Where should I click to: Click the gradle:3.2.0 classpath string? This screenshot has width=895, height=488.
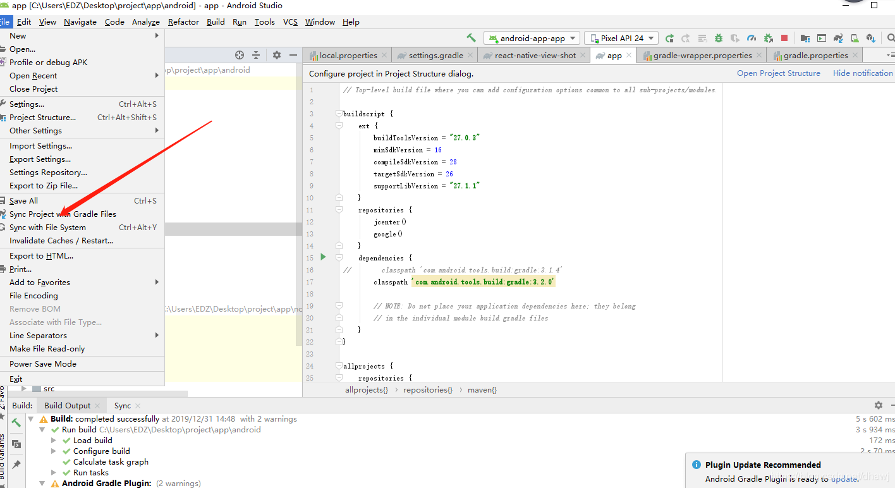[484, 282]
